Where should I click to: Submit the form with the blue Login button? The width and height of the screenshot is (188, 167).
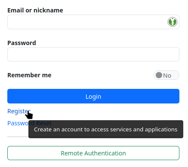point(93,96)
